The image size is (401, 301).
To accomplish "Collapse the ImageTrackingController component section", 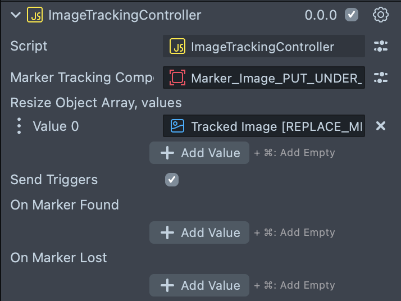I will coord(15,15).
